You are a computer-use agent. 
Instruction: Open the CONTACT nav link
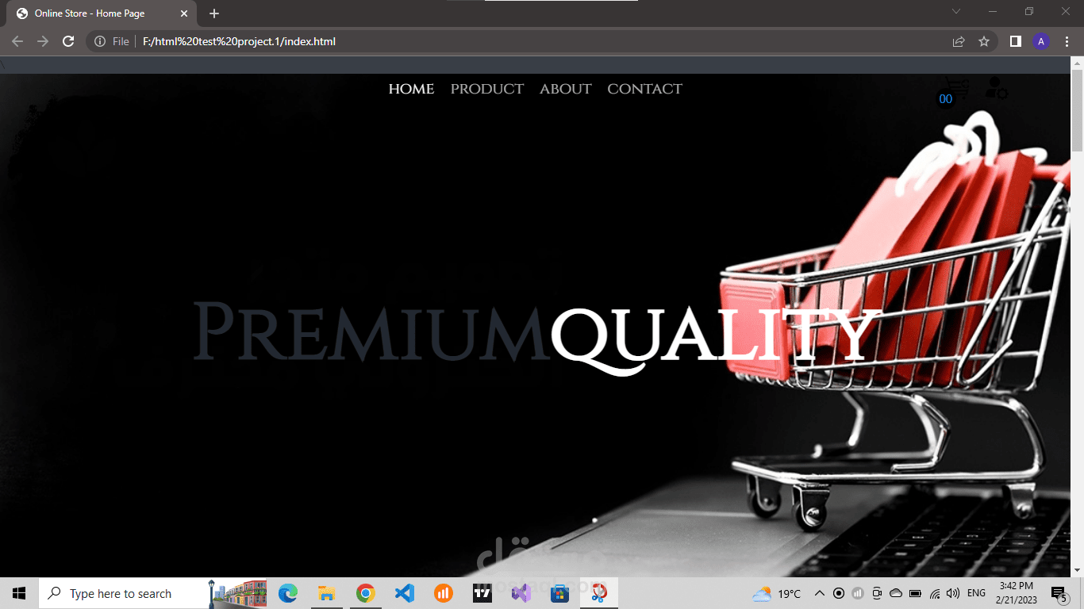(644, 89)
